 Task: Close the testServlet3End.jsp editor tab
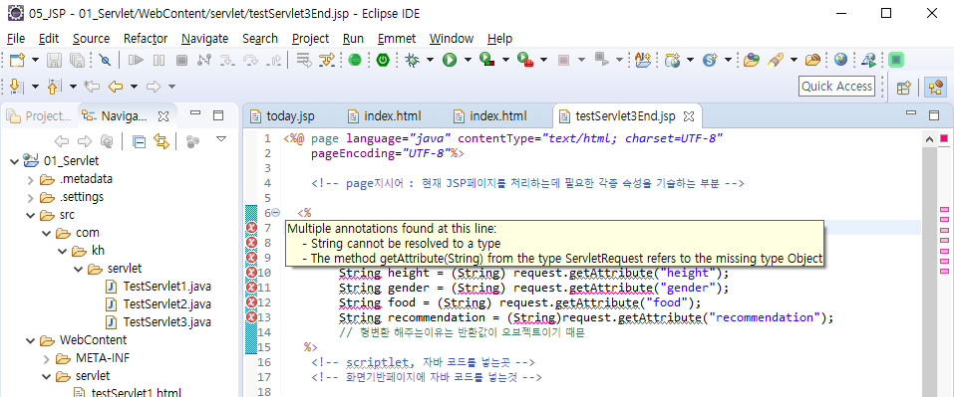(x=689, y=116)
